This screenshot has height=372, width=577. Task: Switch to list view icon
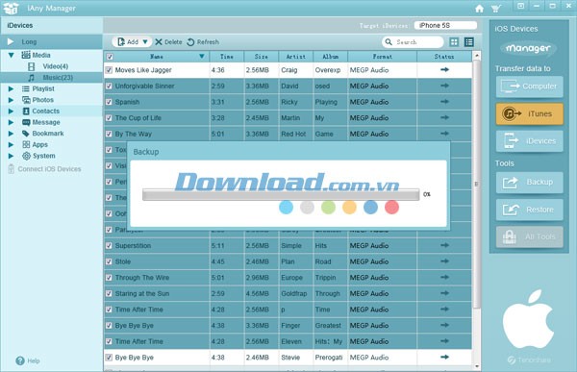coord(469,42)
